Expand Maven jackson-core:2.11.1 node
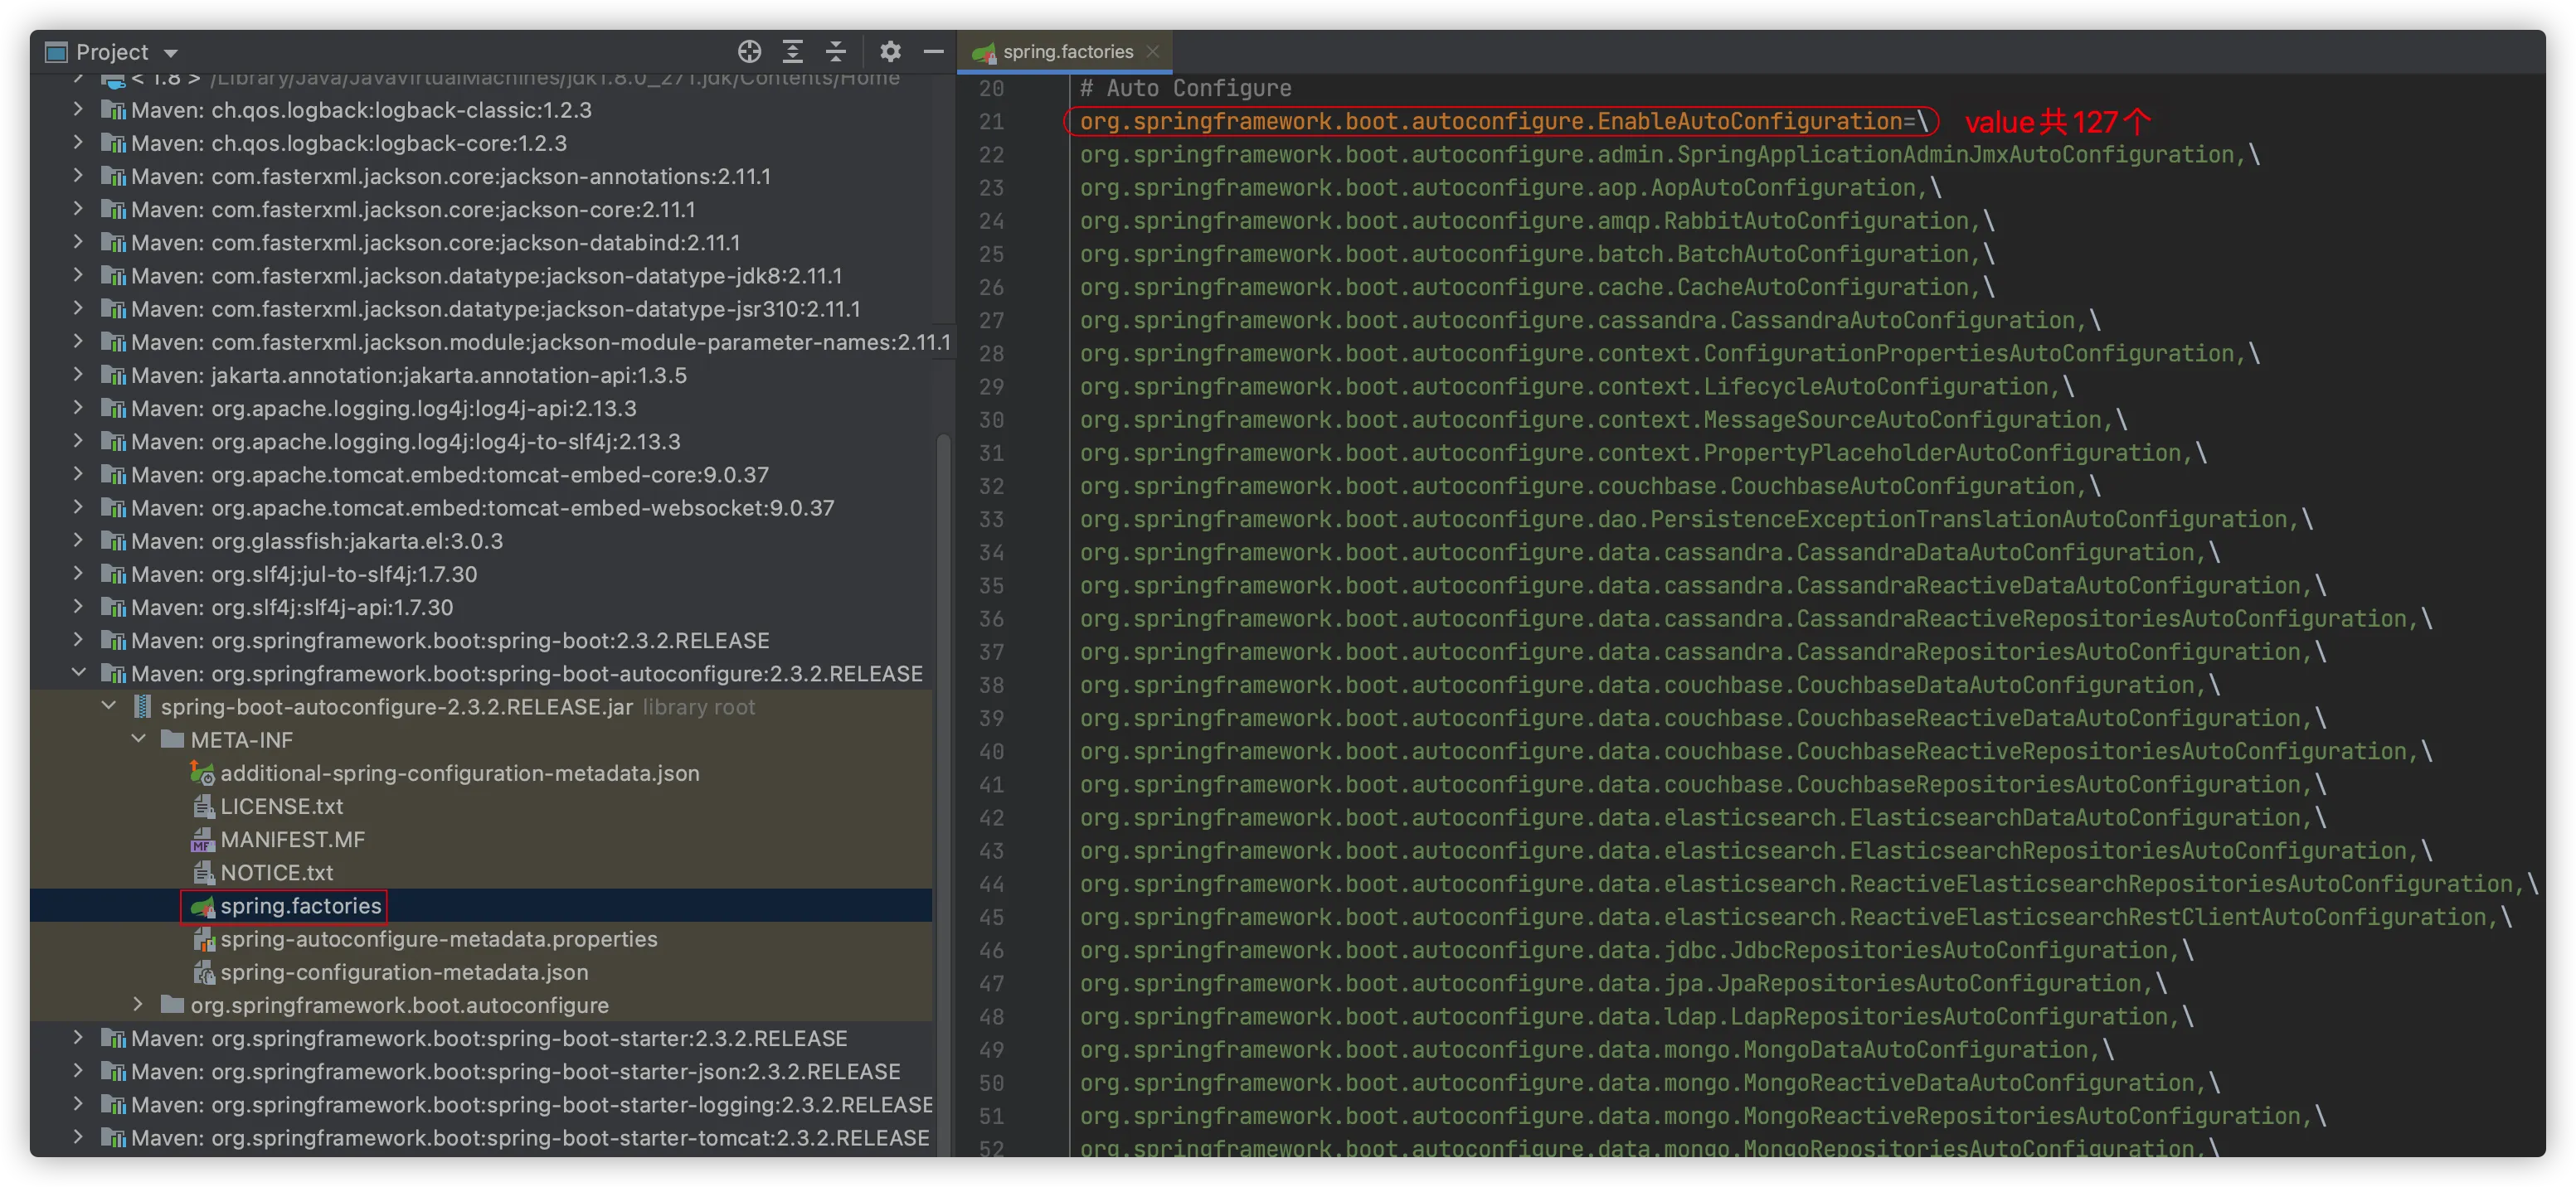The height and width of the screenshot is (1187, 2576). pos(79,209)
